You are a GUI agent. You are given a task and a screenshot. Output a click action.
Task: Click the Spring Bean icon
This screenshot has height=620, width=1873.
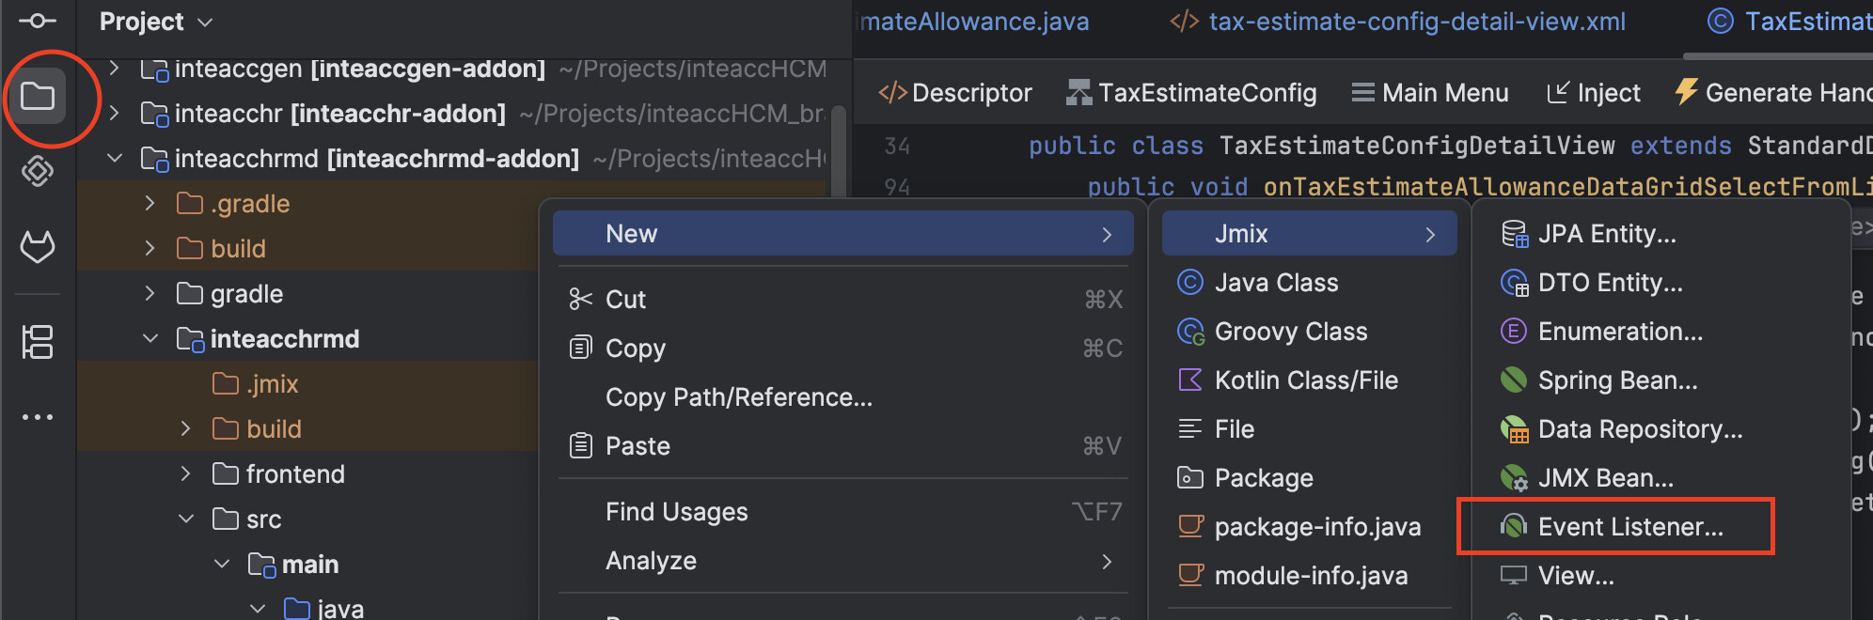point(1514,380)
